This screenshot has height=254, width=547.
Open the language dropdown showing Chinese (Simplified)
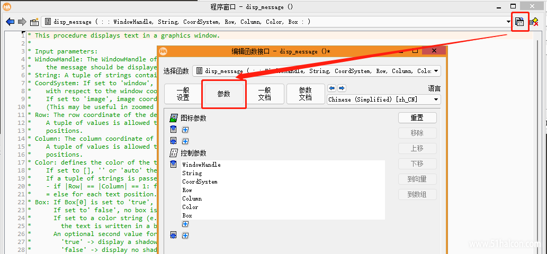tap(384, 99)
